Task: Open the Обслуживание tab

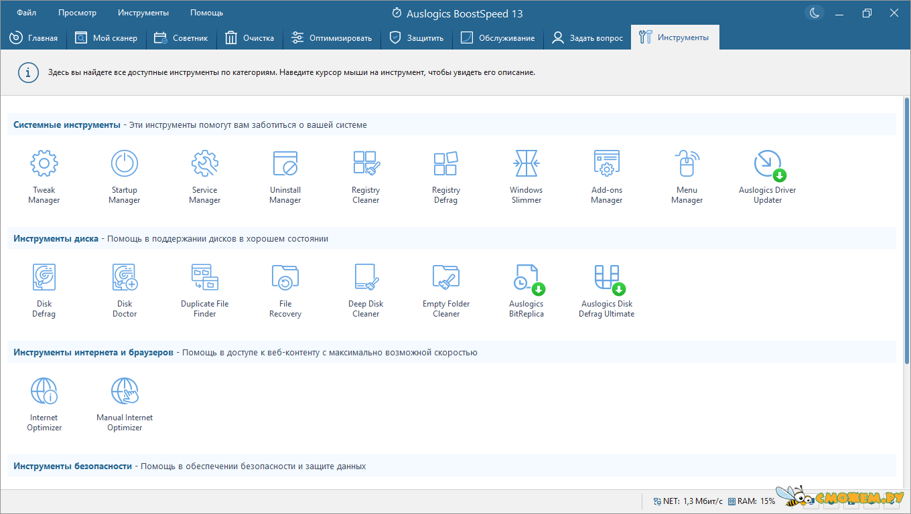Action: (x=498, y=38)
